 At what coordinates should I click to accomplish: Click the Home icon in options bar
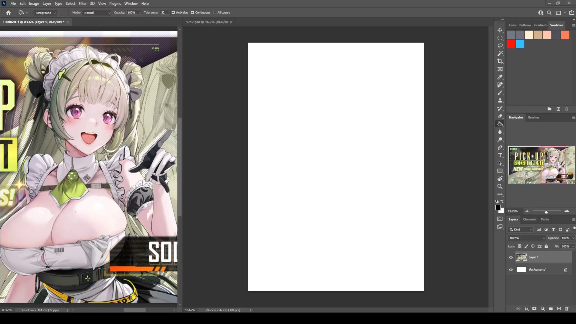coord(8,13)
